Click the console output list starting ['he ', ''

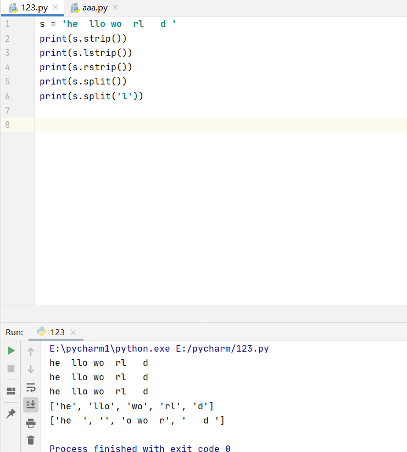tap(137, 421)
